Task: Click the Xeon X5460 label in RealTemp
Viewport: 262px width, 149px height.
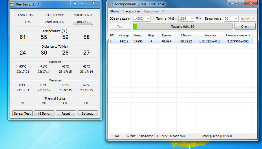Action: click(26, 15)
